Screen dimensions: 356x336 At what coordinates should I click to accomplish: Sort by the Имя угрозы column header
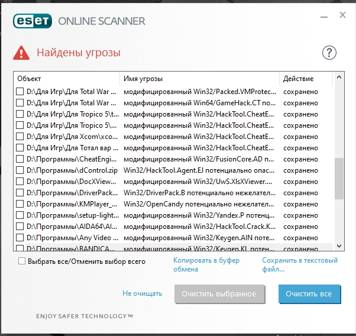(x=200, y=79)
